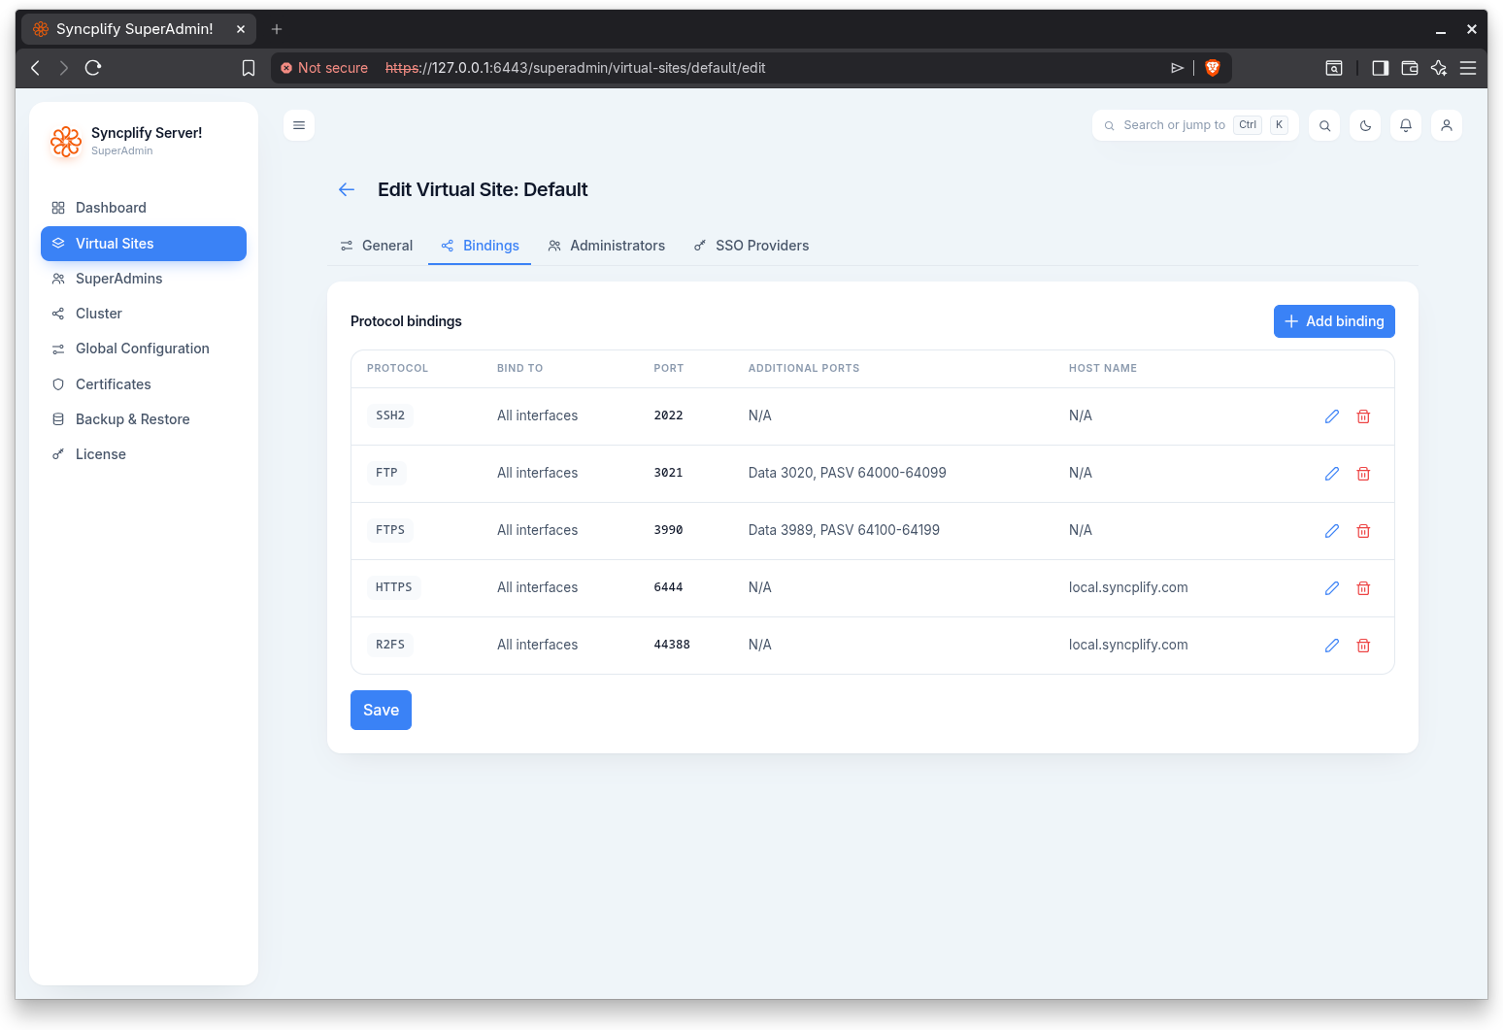Open a new browser tab
This screenshot has width=1503, height=1030.
[277, 29]
